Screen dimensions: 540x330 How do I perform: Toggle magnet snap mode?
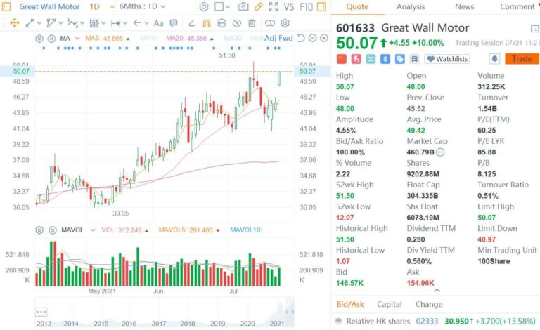207,23
